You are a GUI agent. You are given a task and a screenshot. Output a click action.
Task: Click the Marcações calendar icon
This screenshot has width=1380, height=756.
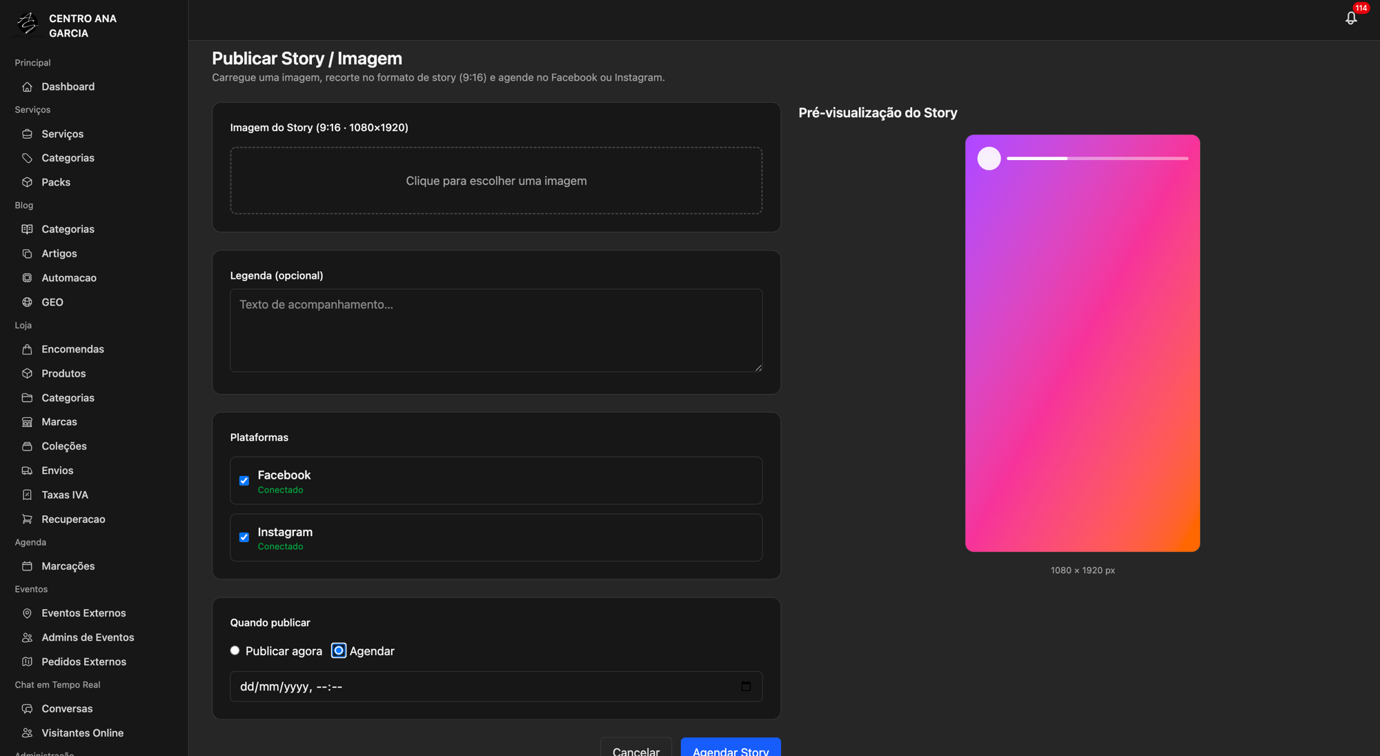(27, 566)
